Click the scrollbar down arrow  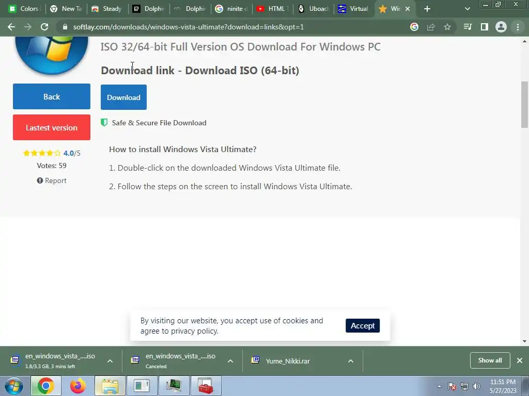point(524,341)
